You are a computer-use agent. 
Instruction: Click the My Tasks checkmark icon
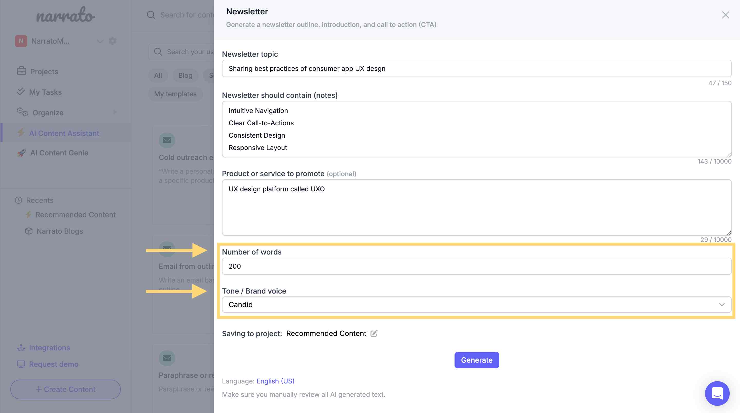(21, 92)
